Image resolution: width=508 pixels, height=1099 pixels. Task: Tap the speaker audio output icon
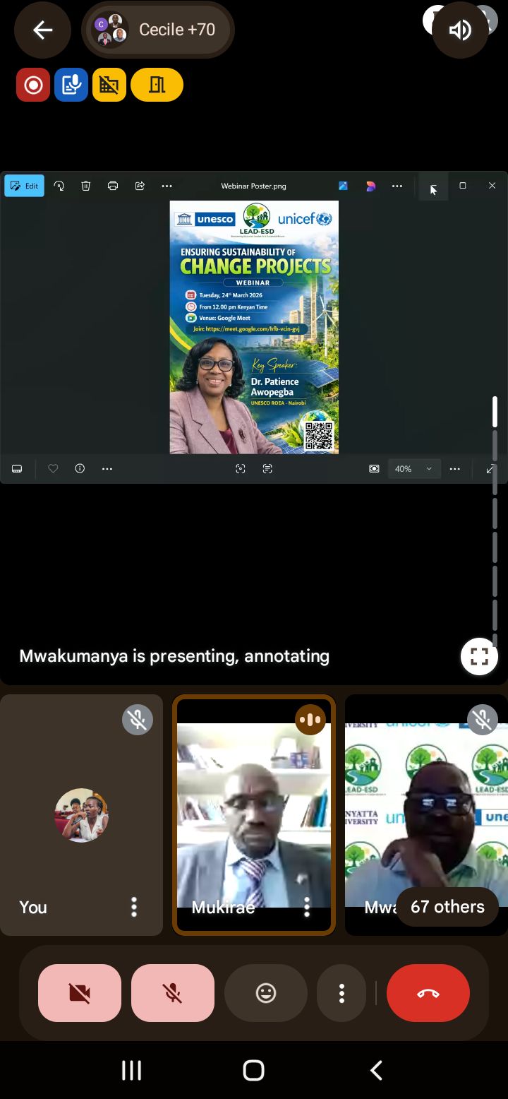click(460, 30)
